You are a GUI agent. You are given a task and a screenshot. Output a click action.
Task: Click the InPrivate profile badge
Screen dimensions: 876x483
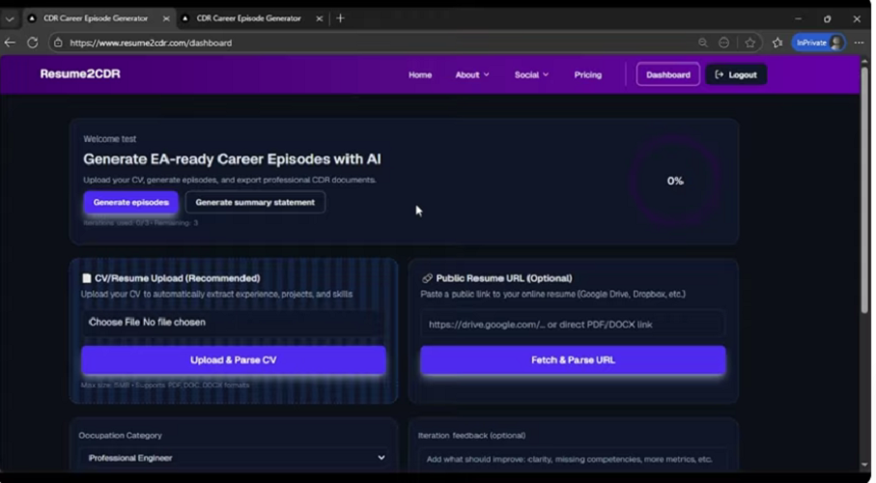point(818,43)
